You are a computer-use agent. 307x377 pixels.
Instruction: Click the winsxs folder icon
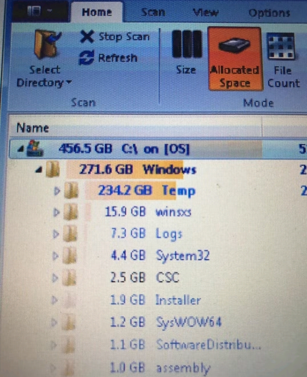[70, 212]
